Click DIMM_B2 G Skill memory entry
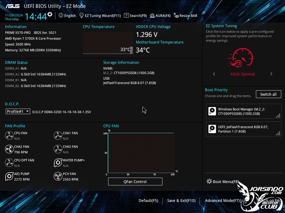Screen dimensions: 285x213 point(35,86)
